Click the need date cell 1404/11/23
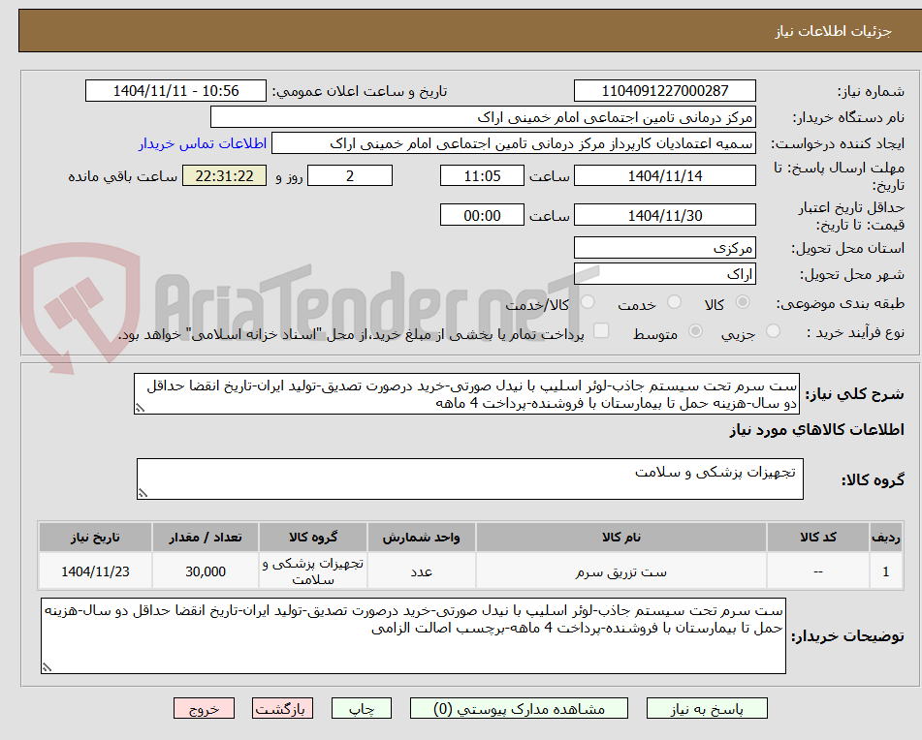922x740 pixels. (95, 571)
